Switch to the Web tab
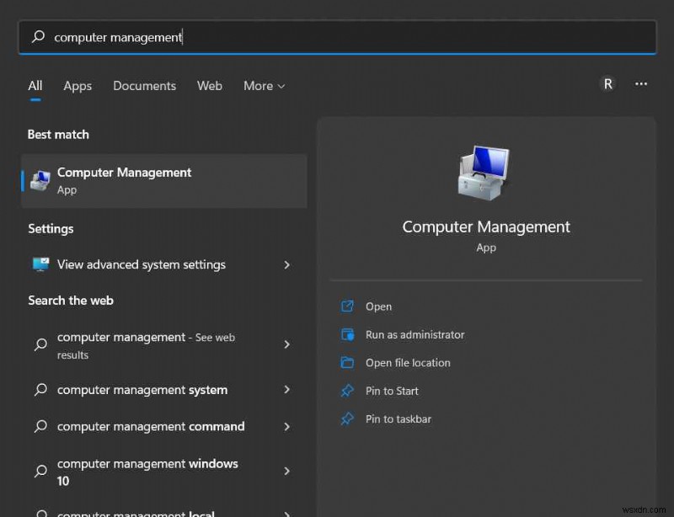674x517 pixels. tap(209, 86)
